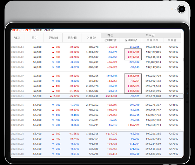Click the 거래량 column header
Viewport: 195px width, 165px height.
[91, 38]
